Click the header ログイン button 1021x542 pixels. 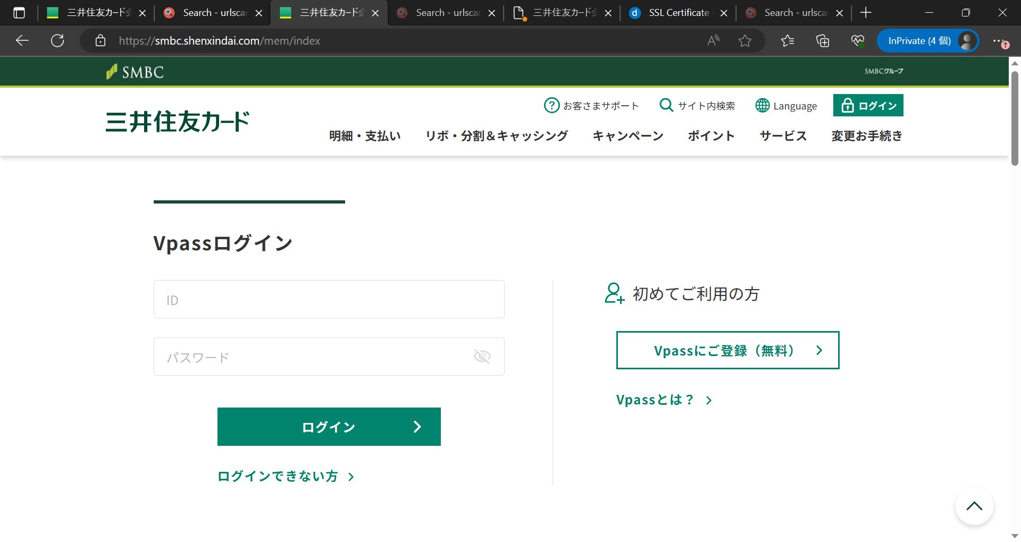(x=868, y=105)
